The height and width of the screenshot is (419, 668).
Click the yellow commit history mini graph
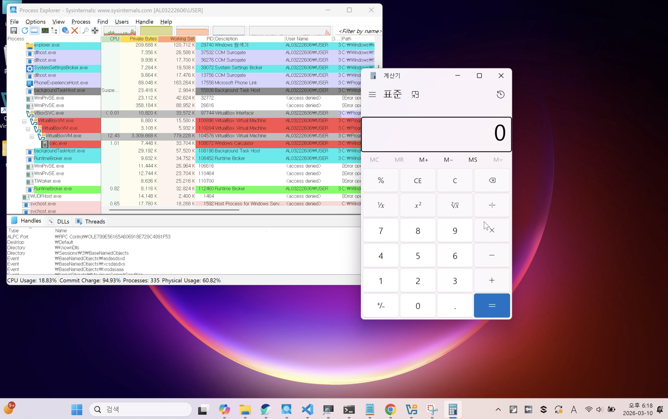[156, 31]
